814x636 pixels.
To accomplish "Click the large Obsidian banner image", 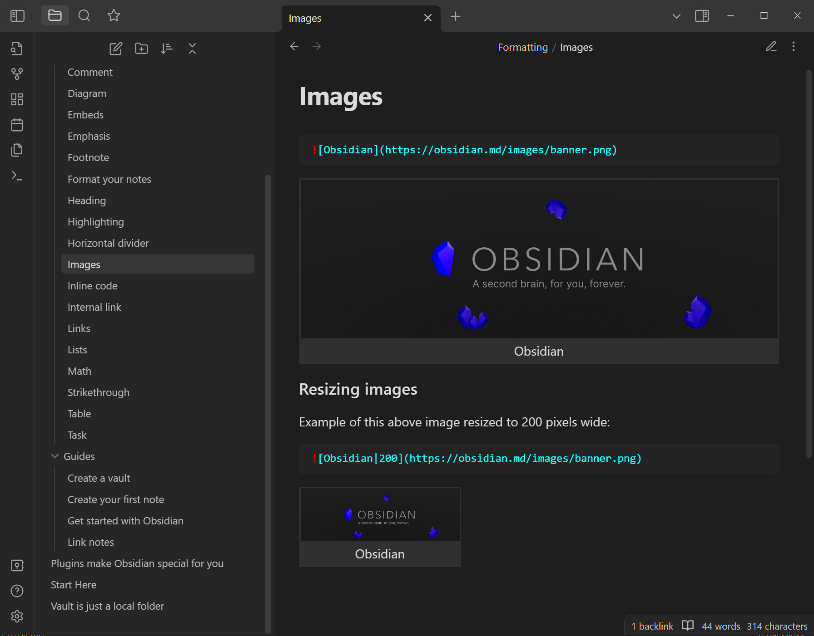I will coord(539,259).
